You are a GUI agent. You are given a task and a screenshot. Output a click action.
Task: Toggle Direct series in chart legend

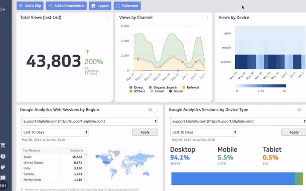pyautogui.click(x=136, y=87)
